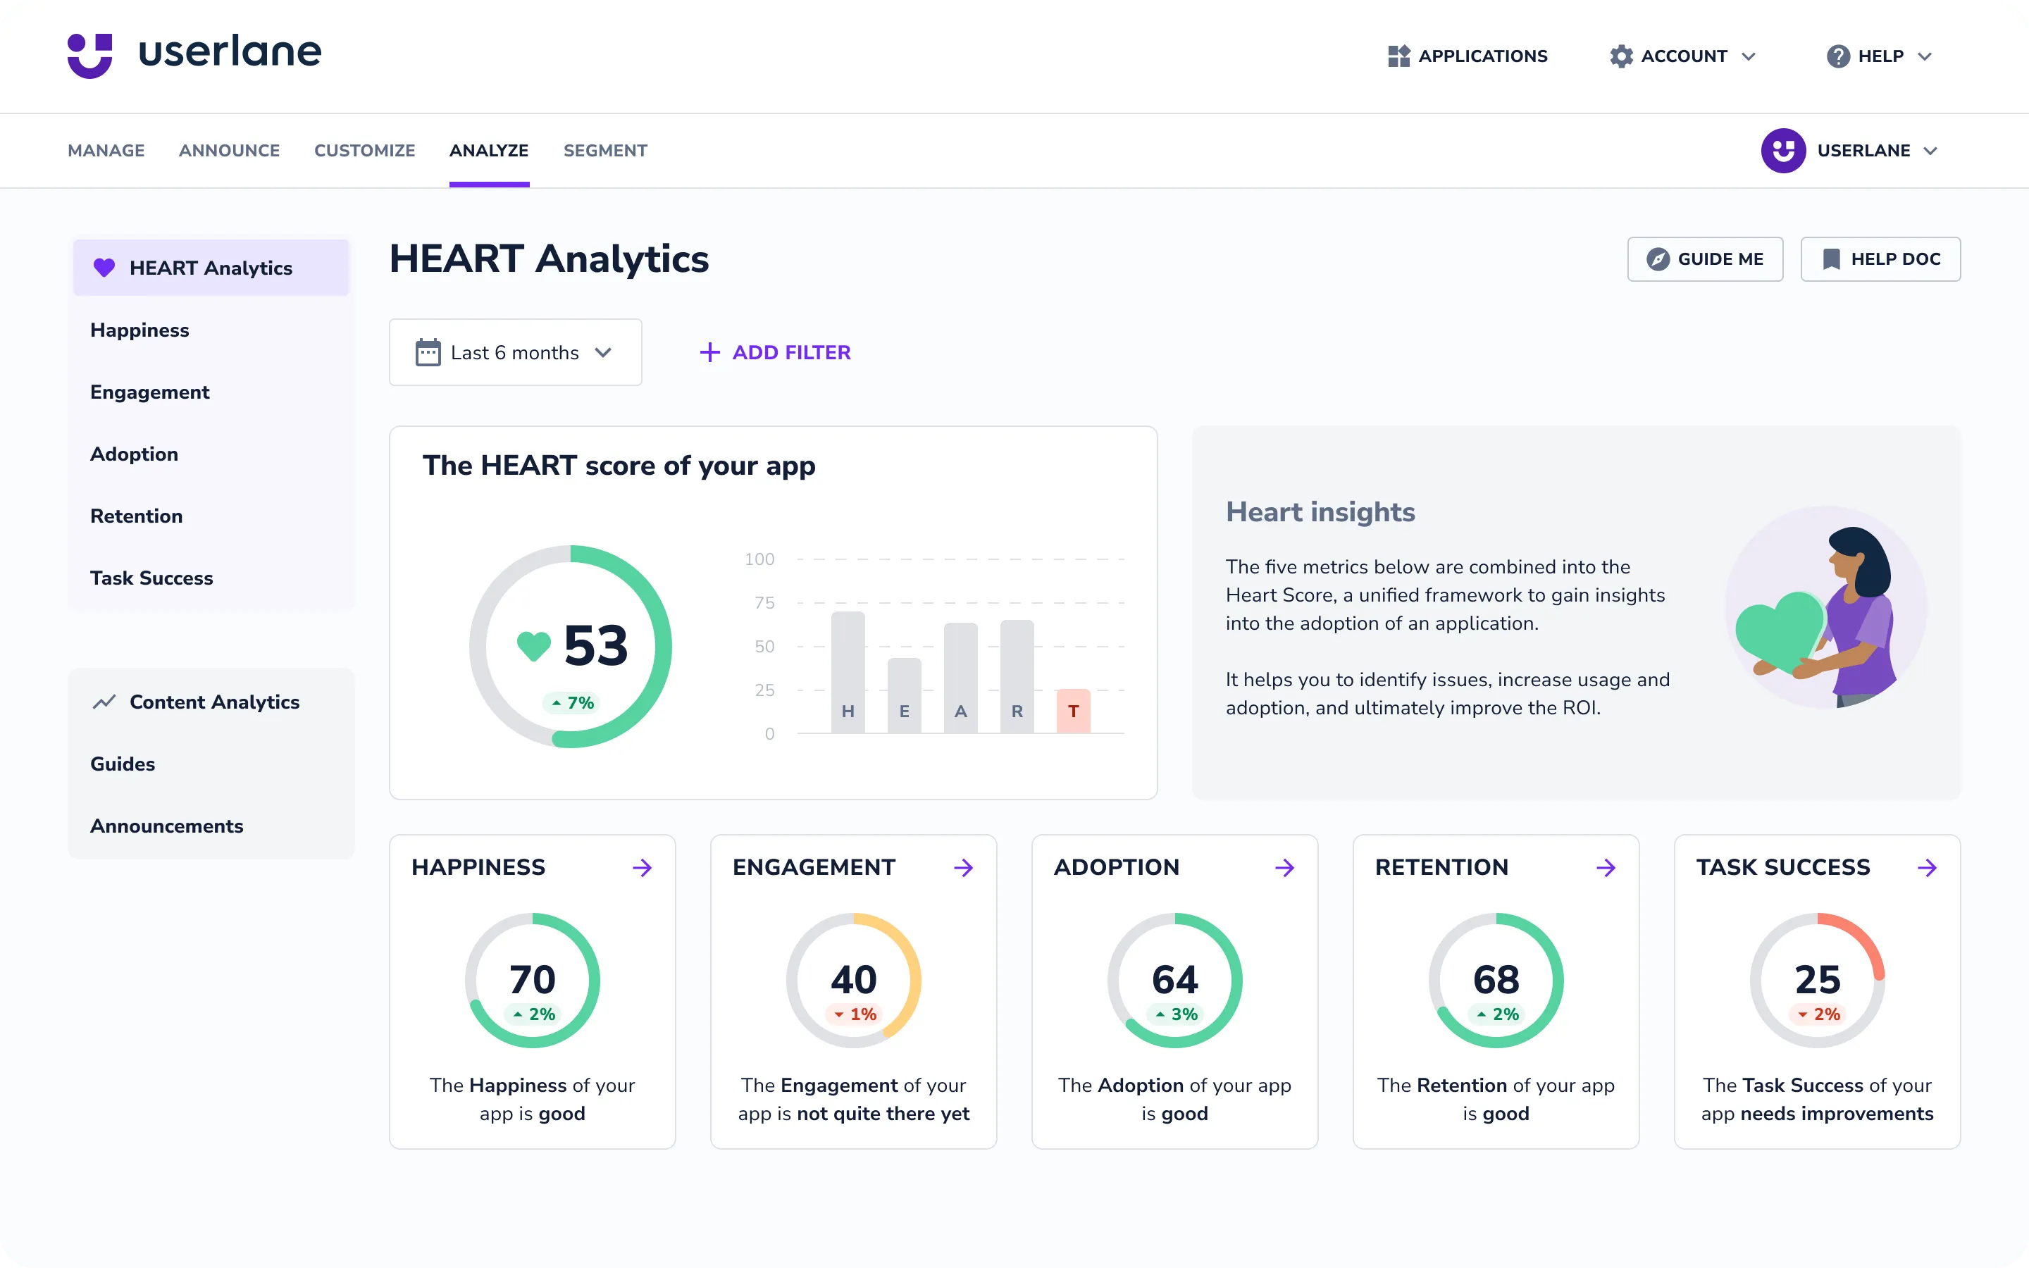This screenshot has width=2029, height=1268.
Task: Click the calendar icon in date filter
Action: coord(428,352)
